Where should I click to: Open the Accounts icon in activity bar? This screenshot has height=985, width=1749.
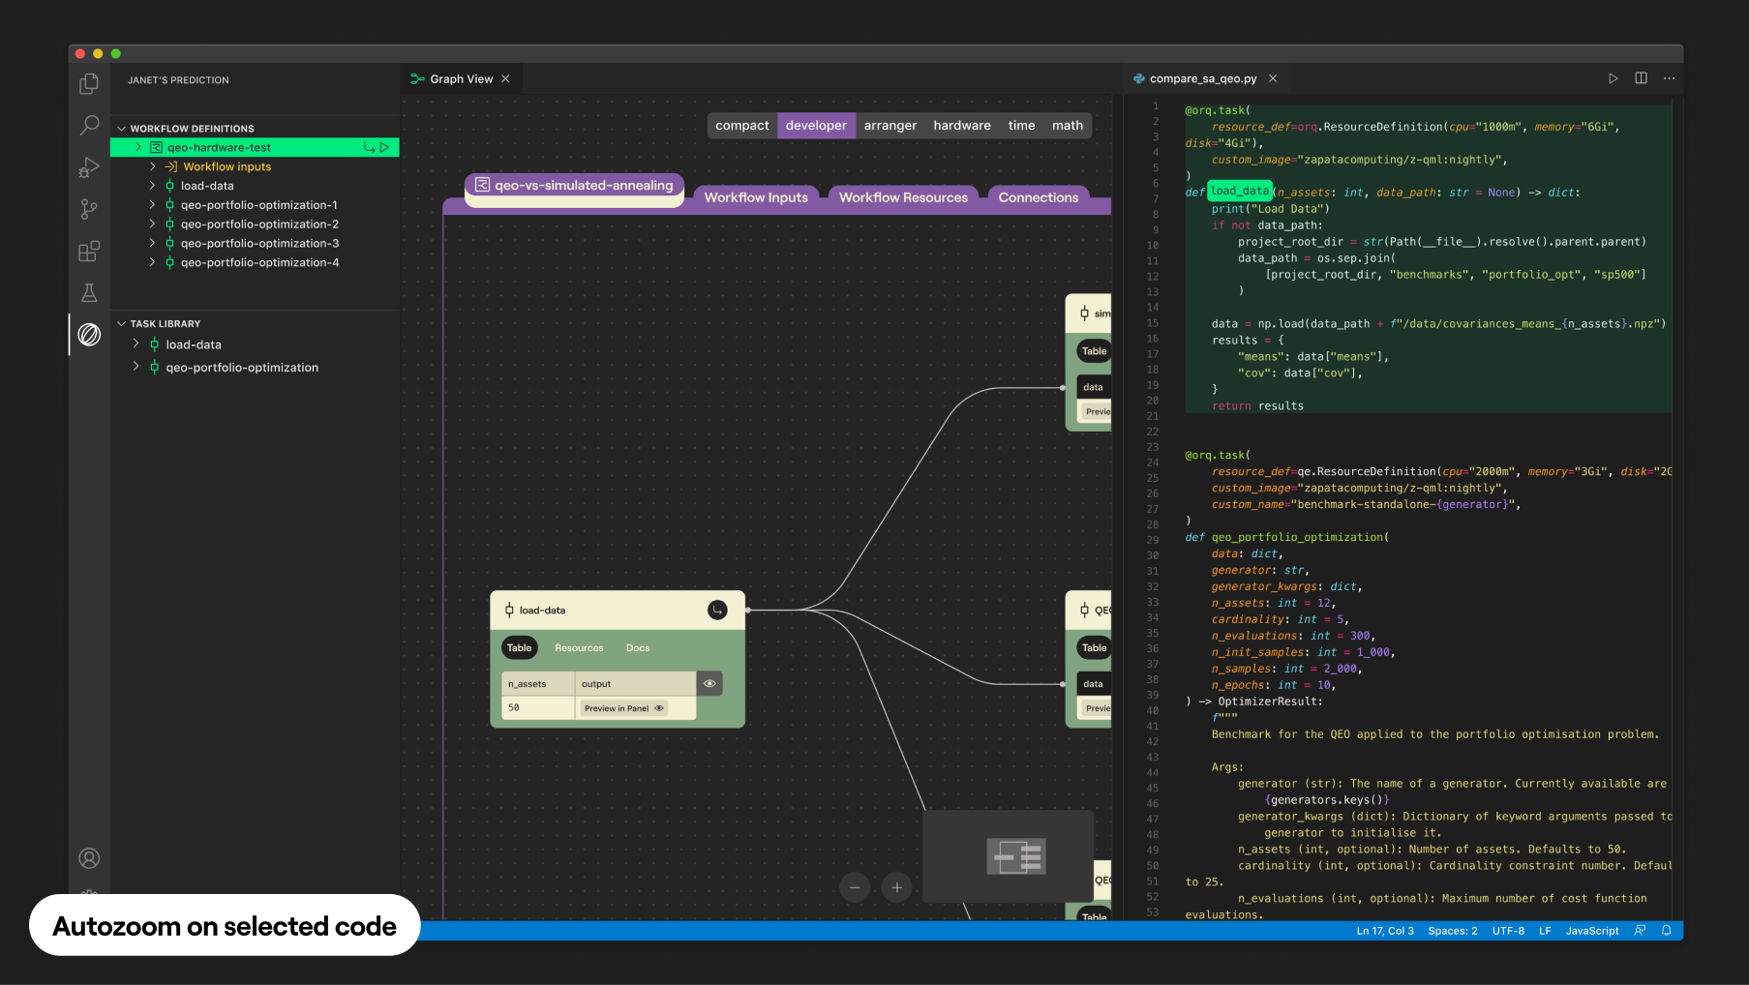pos(89,858)
